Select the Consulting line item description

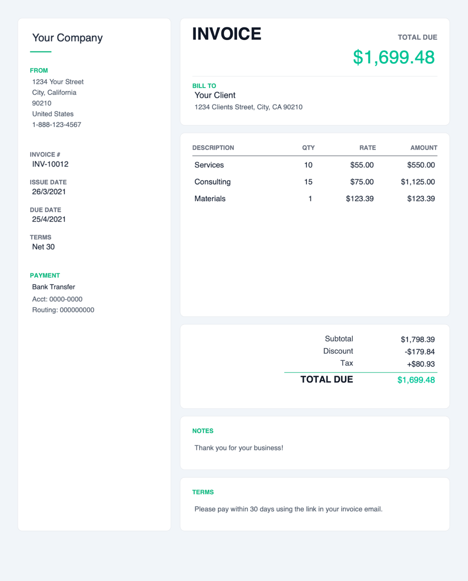coord(213,182)
